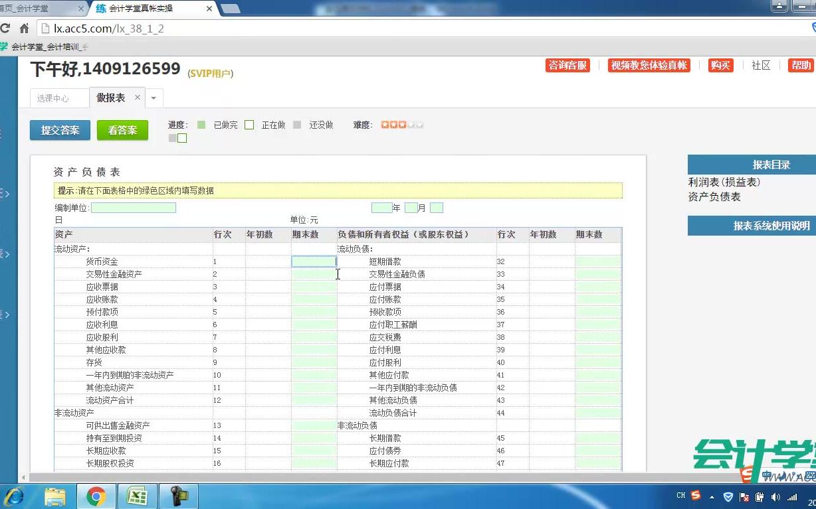816x509 pixels.
Task: Click the Action Center flag icon
Action: (744, 496)
